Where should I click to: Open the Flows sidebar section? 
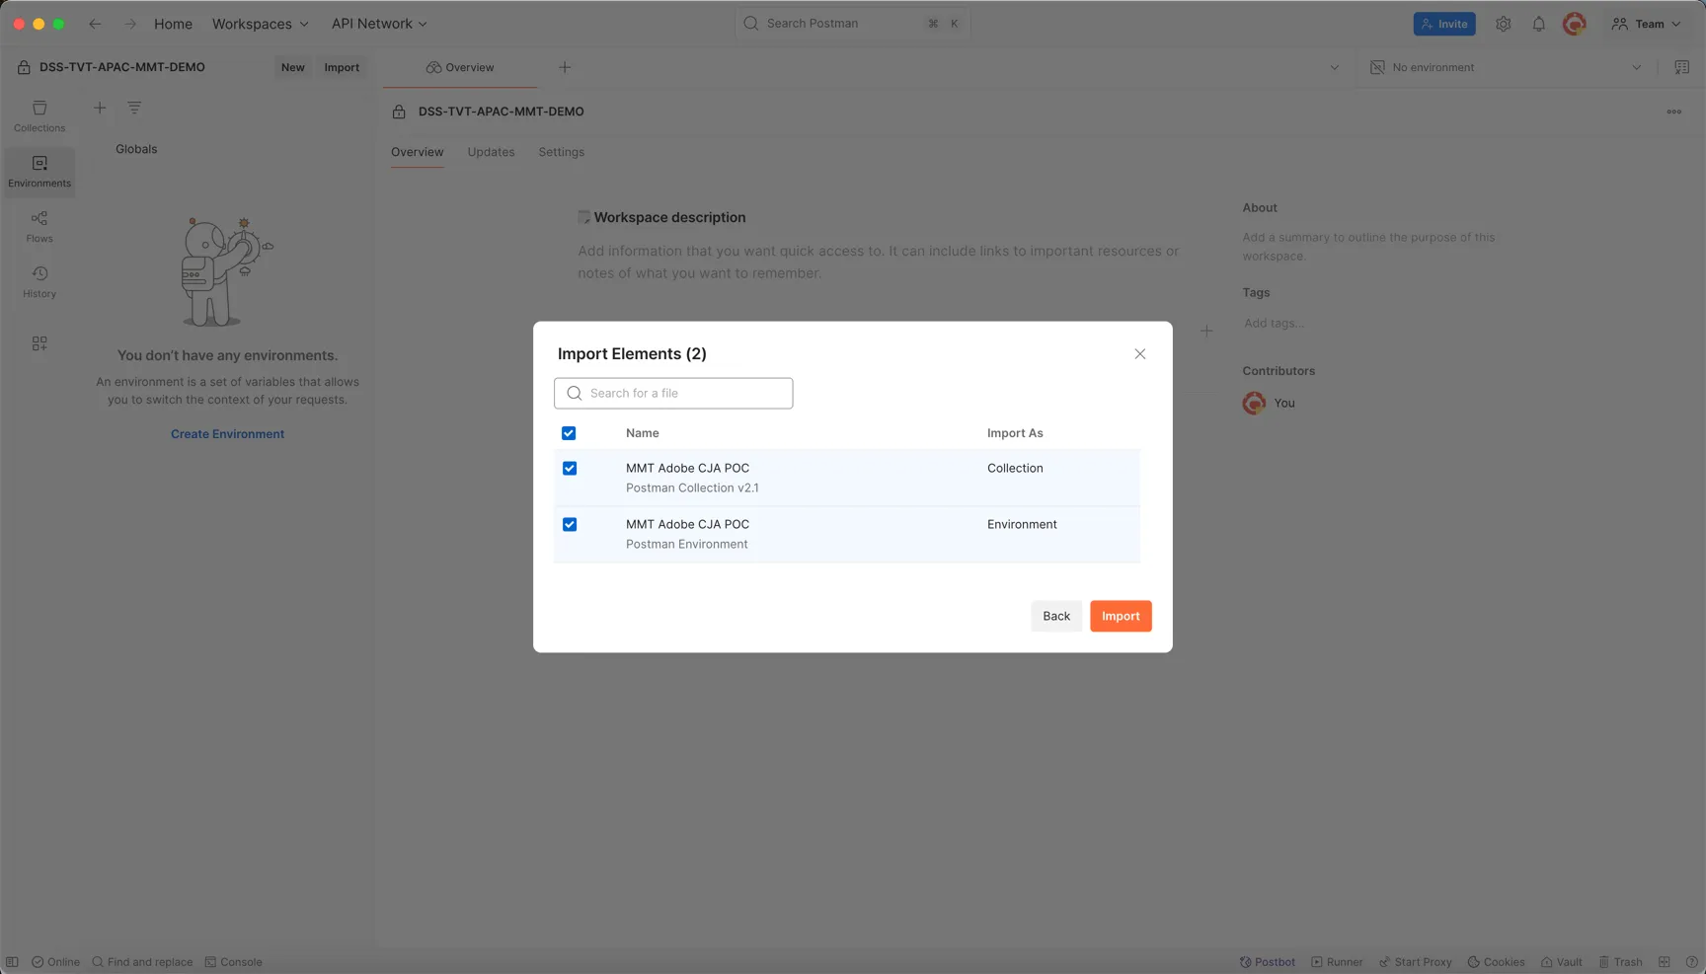click(39, 226)
